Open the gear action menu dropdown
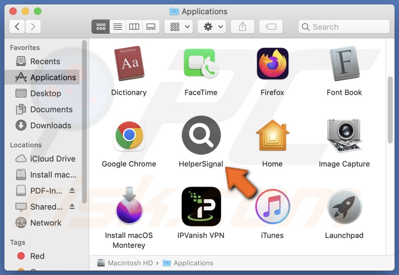The height and width of the screenshot is (275, 399). (212, 26)
